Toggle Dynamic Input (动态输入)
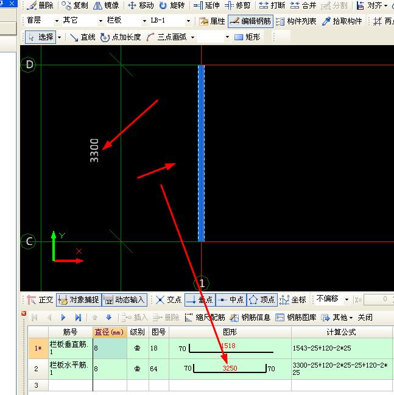Screen dimensions: 394x395 (x=124, y=300)
